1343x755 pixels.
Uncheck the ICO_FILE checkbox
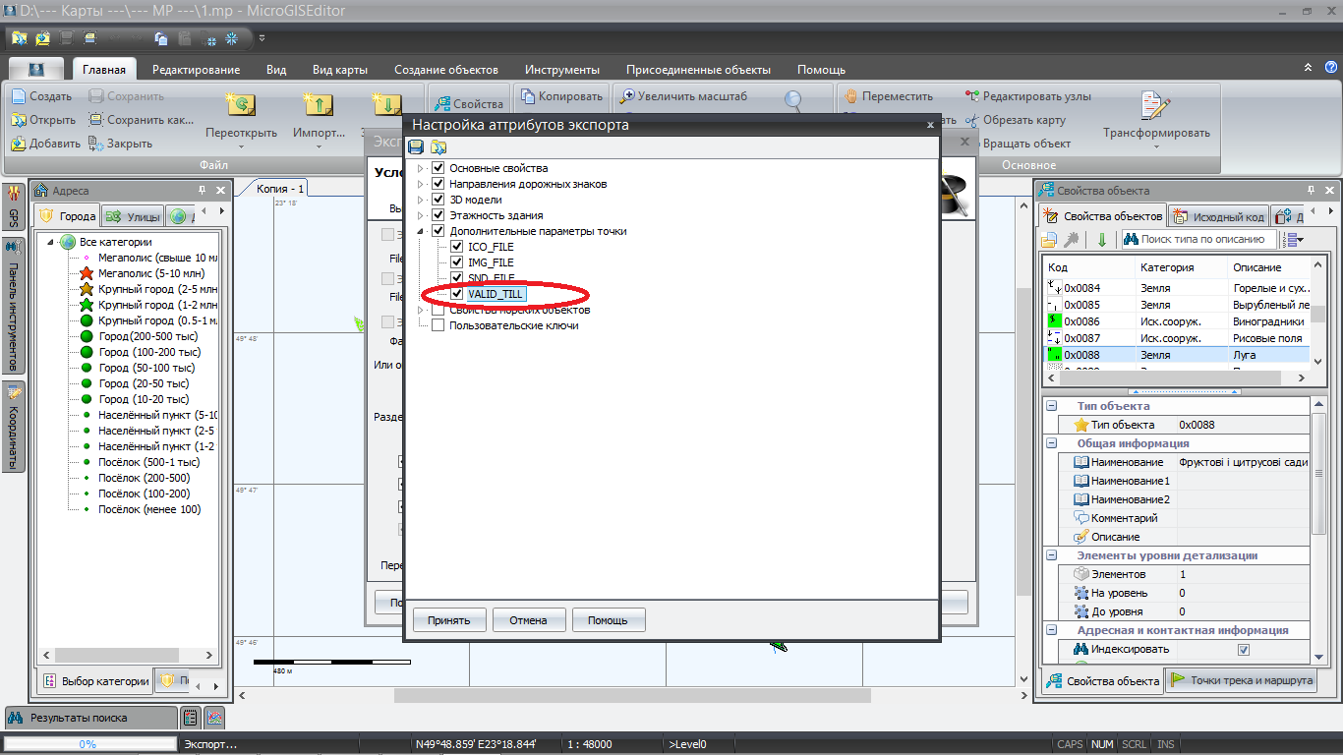pyautogui.click(x=456, y=247)
